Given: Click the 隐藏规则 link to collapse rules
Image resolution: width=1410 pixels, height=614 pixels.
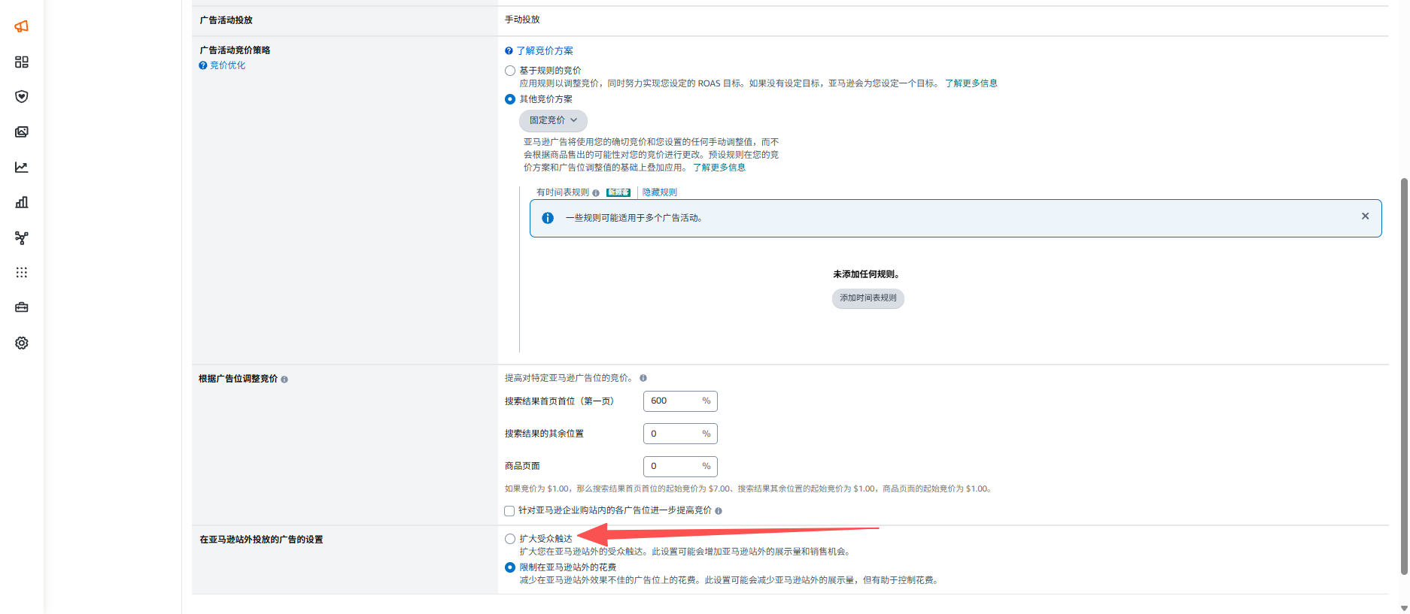Looking at the screenshot, I should coord(659,192).
